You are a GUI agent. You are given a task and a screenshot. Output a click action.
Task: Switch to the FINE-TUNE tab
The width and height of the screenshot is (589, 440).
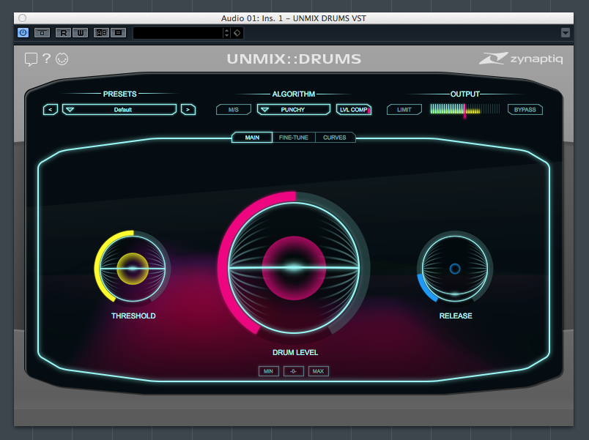click(294, 138)
